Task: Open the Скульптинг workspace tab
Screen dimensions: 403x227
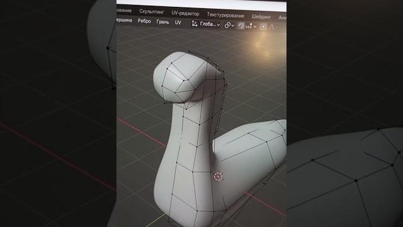Action: (151, 12)
